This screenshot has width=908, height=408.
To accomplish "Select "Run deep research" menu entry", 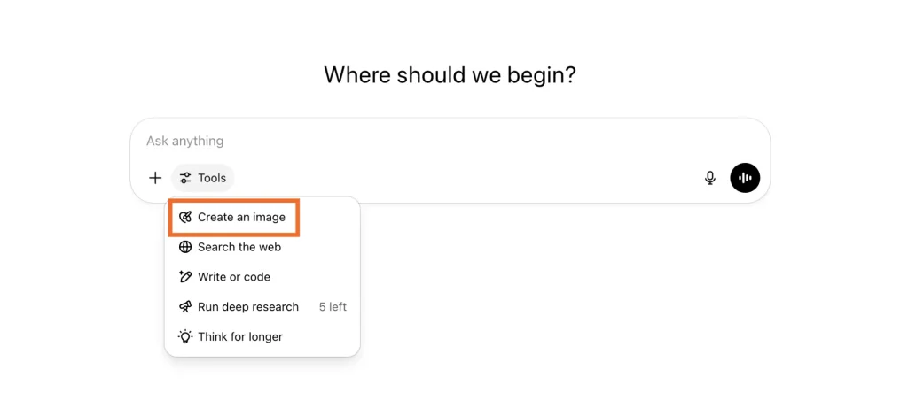I will (x=248, y=307).
